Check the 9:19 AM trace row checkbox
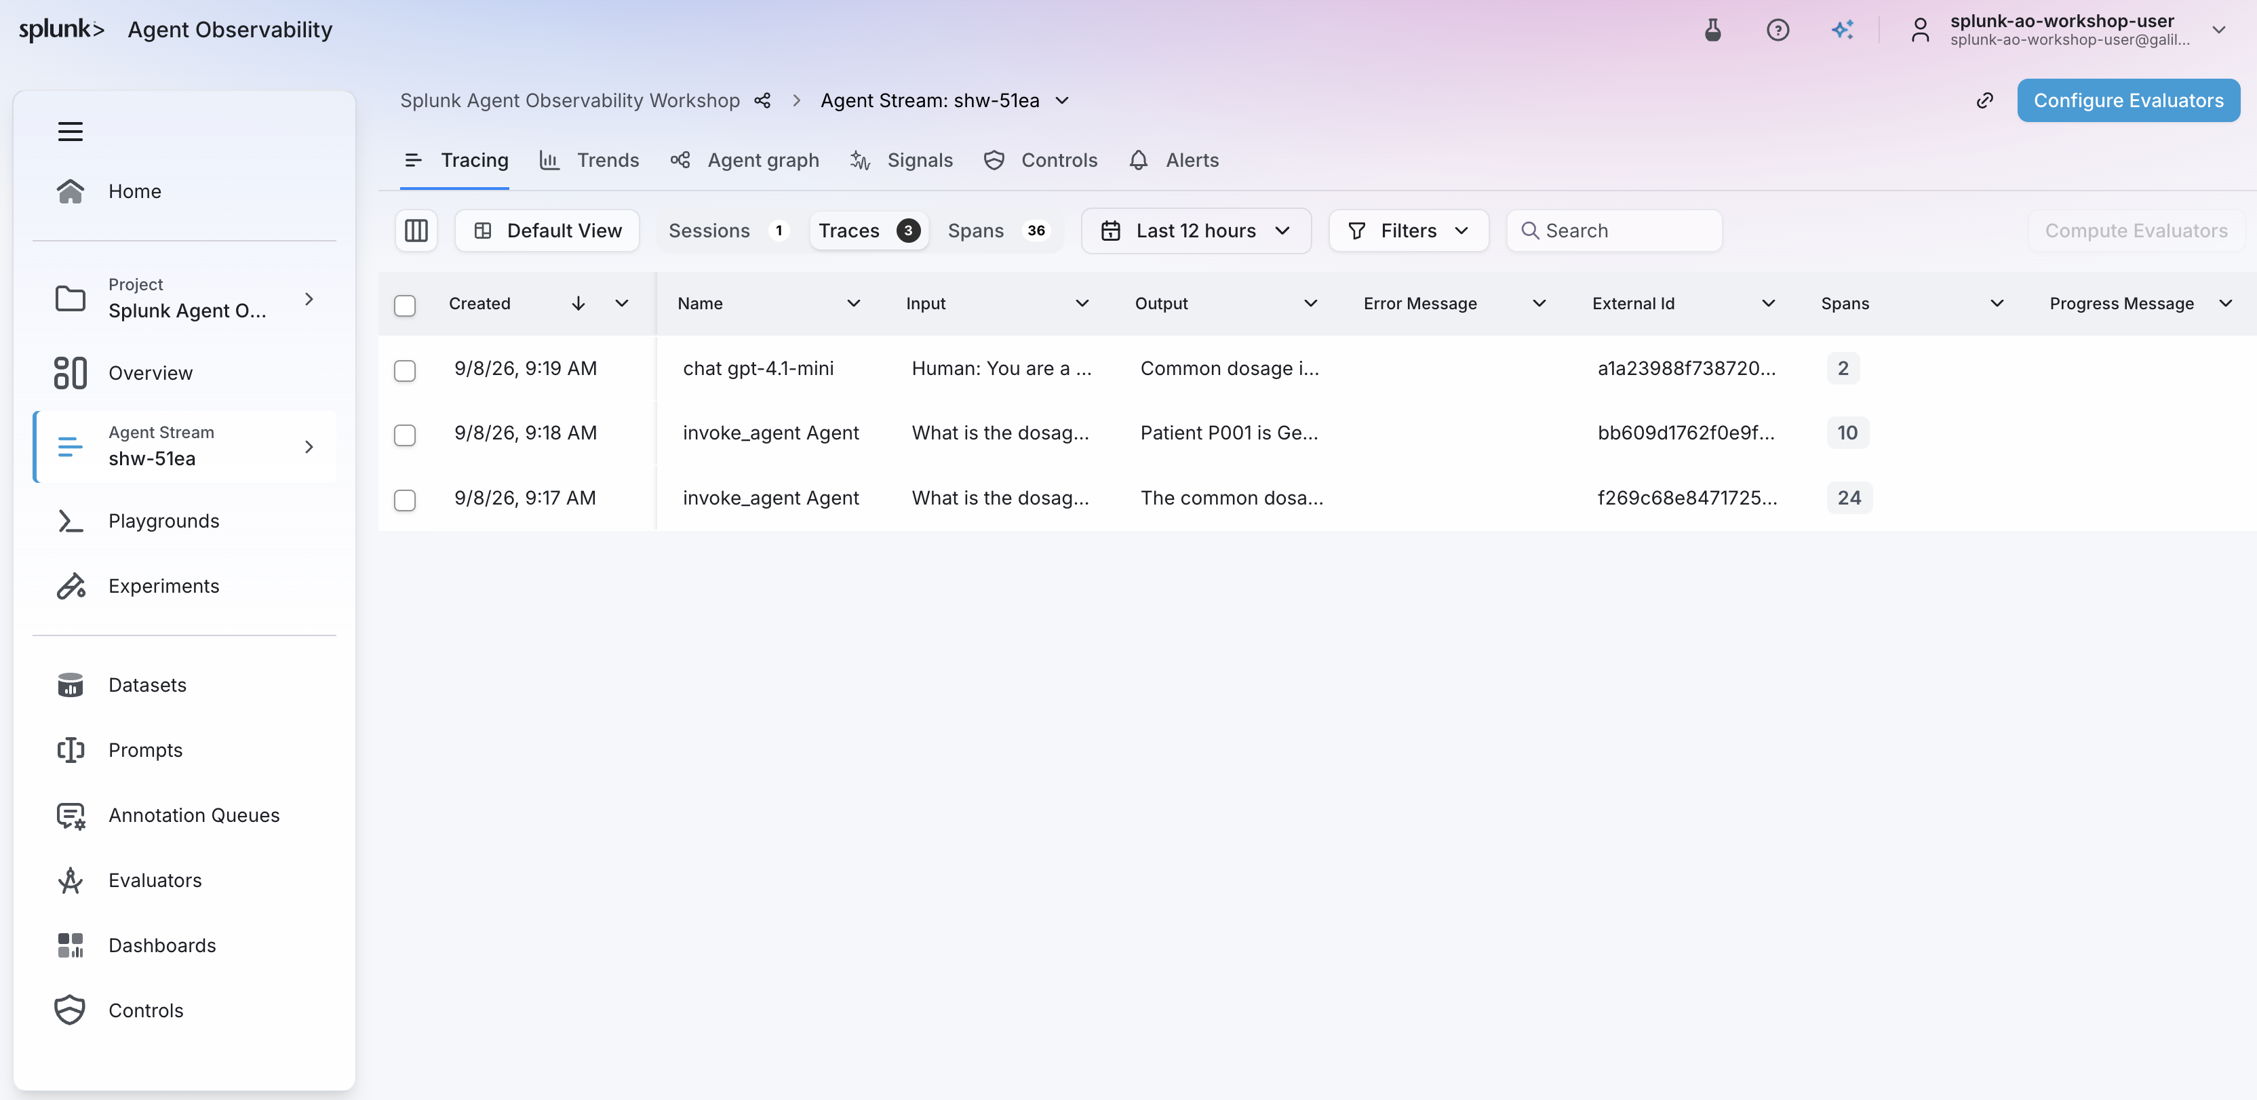The width and height of the screenshot is (2257, 1100). 404,370
